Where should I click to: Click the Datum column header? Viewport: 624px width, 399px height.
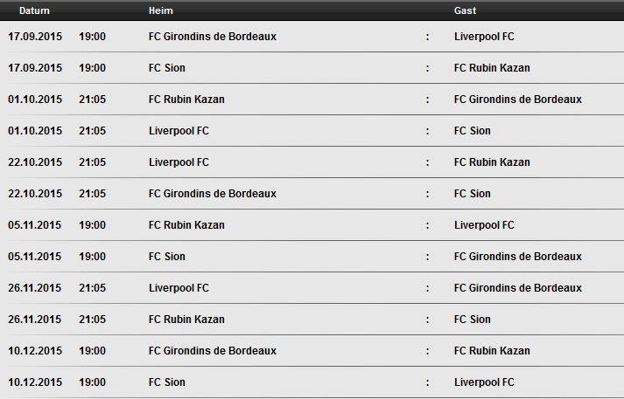coord(34,10)
